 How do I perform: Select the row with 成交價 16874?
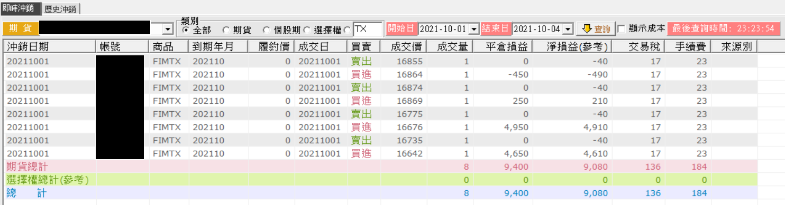(381, 87)
